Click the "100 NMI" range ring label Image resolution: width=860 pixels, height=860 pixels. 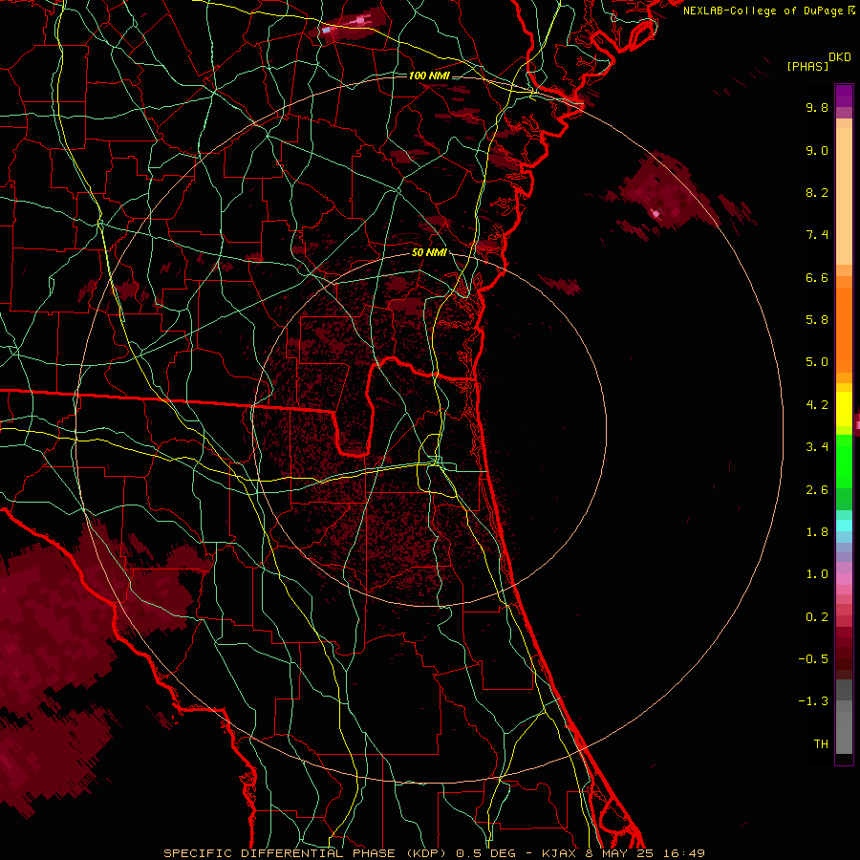coord(429,75)
